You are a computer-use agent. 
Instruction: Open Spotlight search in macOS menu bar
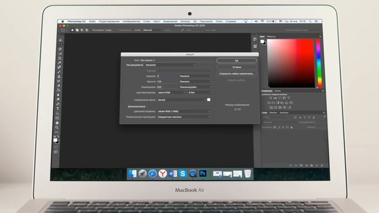tap(310, 21)
